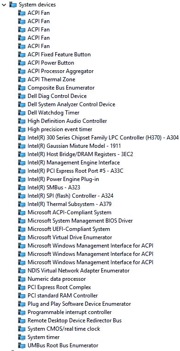Select Intel PCI Express Root Port #5
The height and width of the screenshot is (351, 180).
pos(75,171)
